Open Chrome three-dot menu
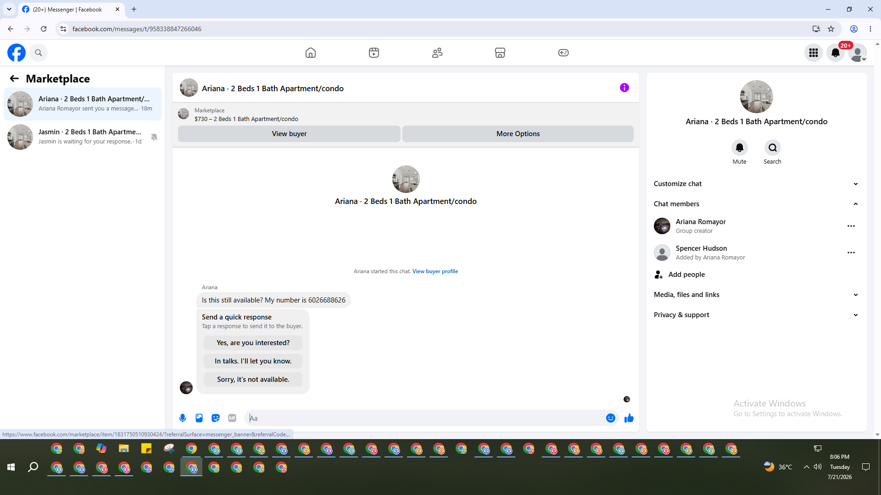This screenshot has width=881, height=495. click(x=870, y=29)
